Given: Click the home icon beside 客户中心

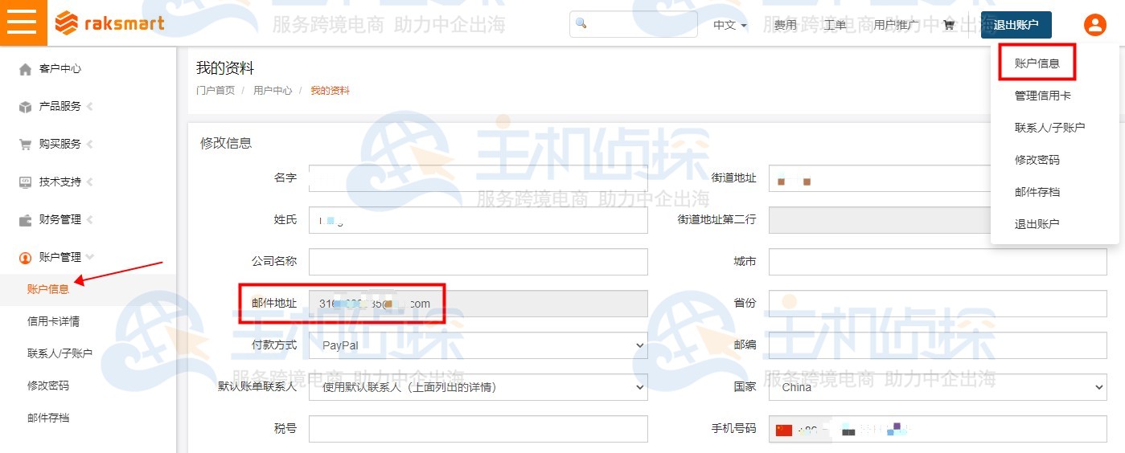Looking at the screenshot, I should point(25,69).
